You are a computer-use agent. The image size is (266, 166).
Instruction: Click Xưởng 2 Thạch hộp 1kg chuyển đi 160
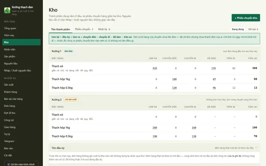(x=194, y=128)
